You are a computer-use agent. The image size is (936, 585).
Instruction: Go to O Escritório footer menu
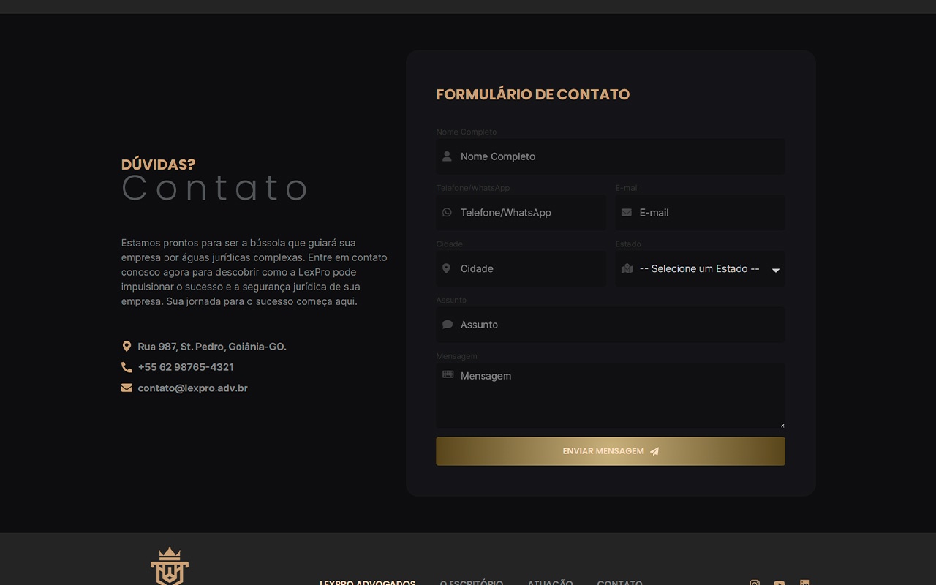[472, 582]
